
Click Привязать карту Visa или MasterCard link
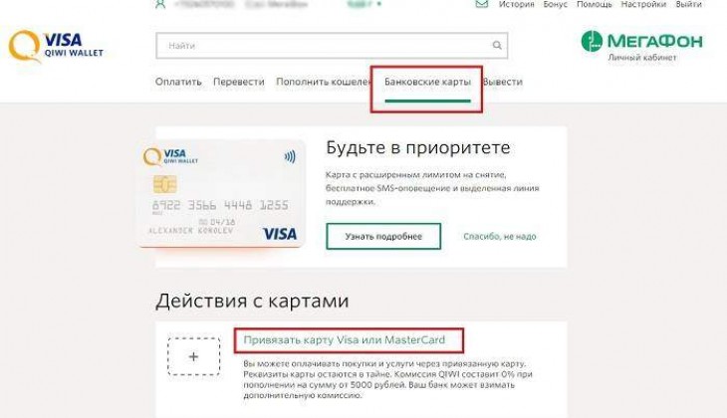click(x=345, y=339)
